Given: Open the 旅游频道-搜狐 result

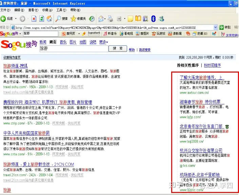Looking at the screenshot, I should [x=15, y=66].
